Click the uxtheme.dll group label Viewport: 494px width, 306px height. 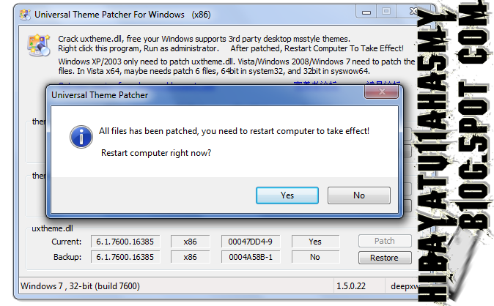point(52,228)
